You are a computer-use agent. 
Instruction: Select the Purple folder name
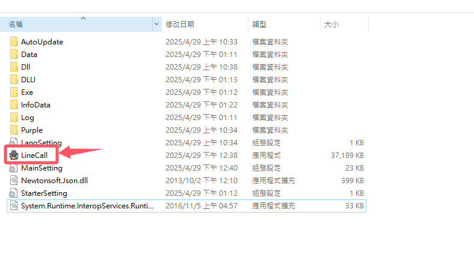point(32,130)
